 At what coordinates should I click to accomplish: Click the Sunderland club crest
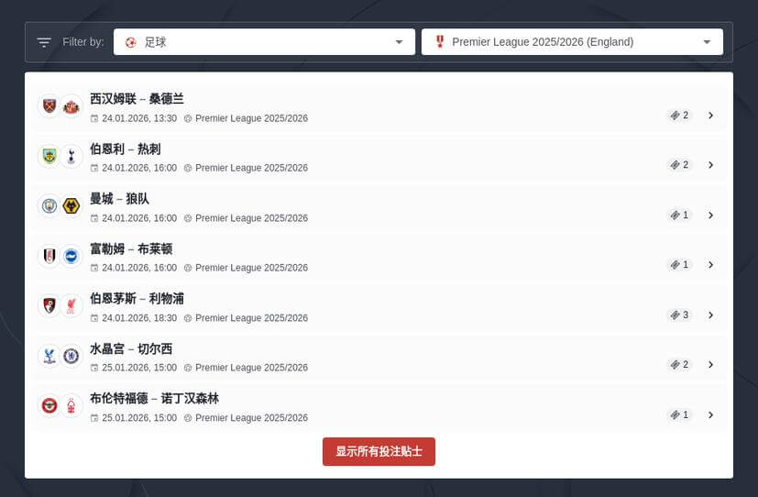coord(71,105)
